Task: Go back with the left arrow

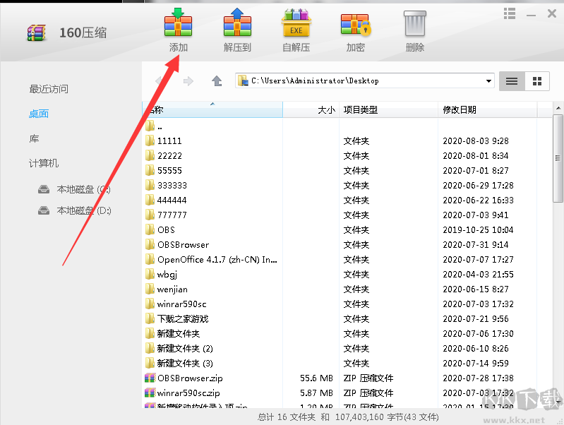Action: [x=159, y=80]
